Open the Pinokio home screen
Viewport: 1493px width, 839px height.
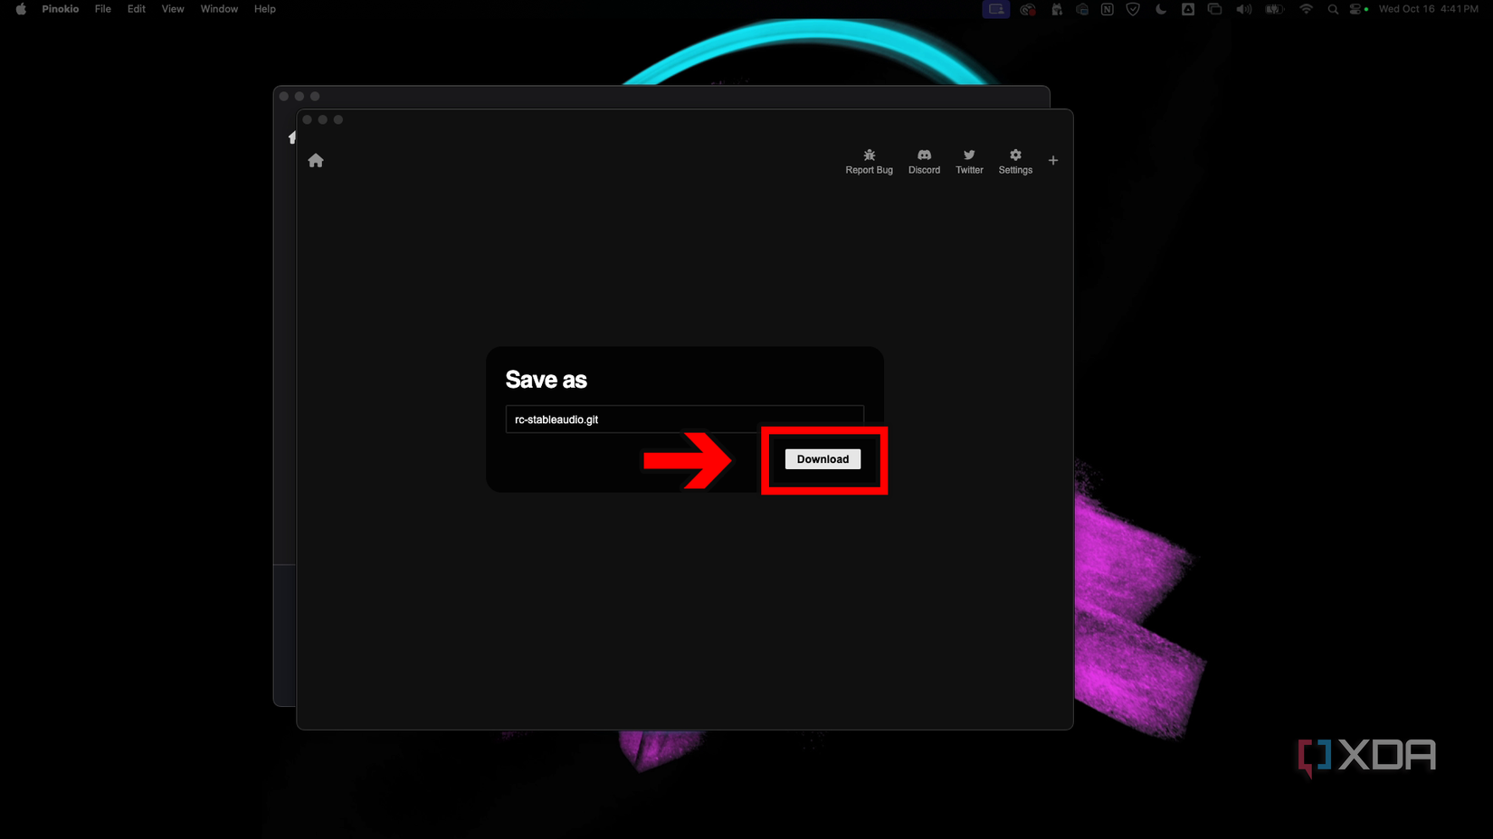(x=315, y=160)
